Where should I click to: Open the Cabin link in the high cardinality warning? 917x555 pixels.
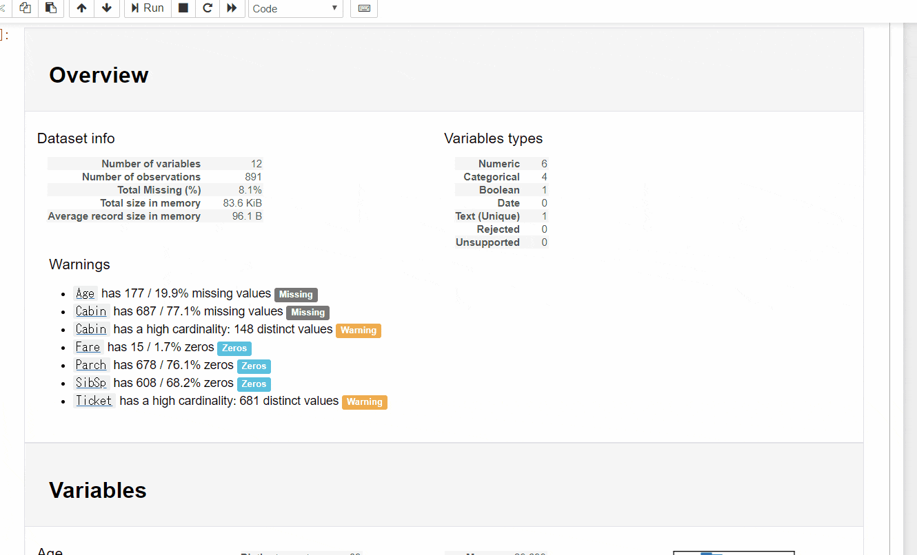pos(91,329)
